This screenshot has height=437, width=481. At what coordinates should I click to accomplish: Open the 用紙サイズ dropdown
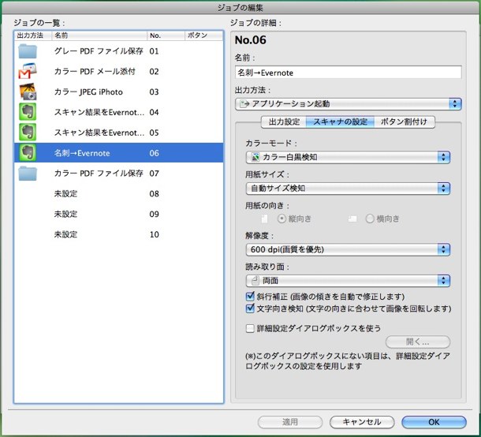click(x=348, y=188)
